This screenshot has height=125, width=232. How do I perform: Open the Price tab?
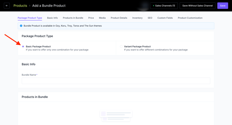(91, 18)
